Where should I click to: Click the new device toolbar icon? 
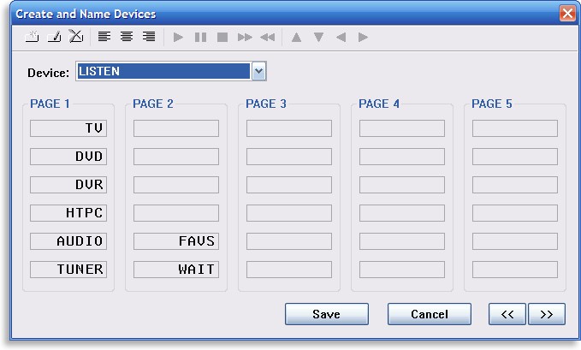click(x=33, y=37)
